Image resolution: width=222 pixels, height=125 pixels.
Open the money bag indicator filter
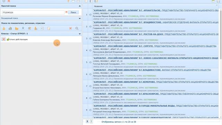tap(4, 28)
